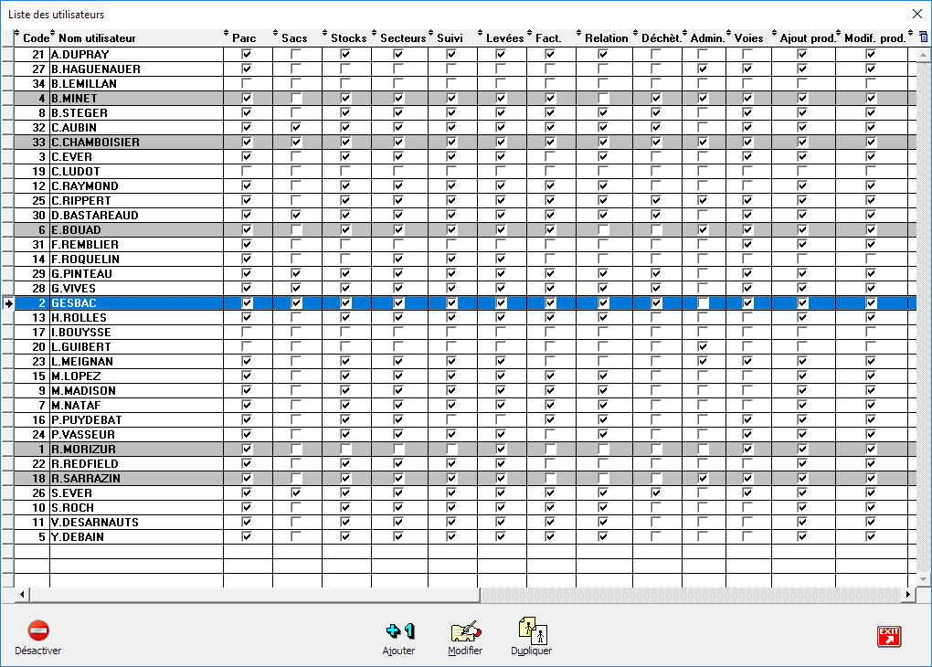Screen dimensions: 932x667
Task: Click the sort arrows beside Stocks header
Action: (x=325, y=37)
